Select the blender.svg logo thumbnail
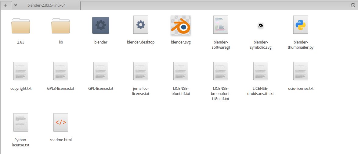The width and height of the screenshot is (358, 154). click(x=181, y=25)
